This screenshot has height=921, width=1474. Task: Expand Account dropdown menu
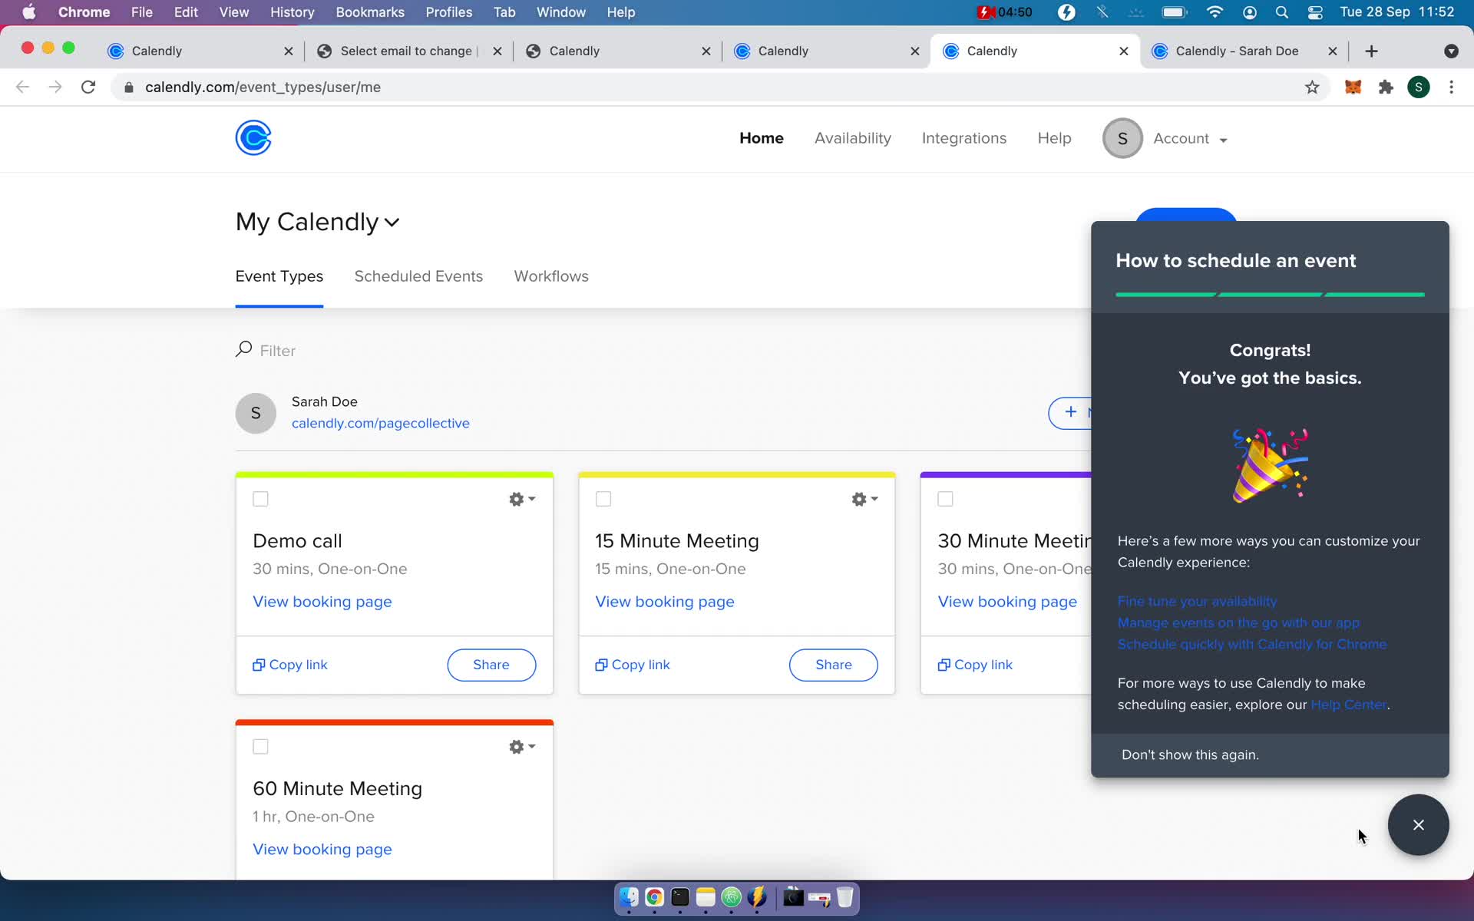point(1188,138)
